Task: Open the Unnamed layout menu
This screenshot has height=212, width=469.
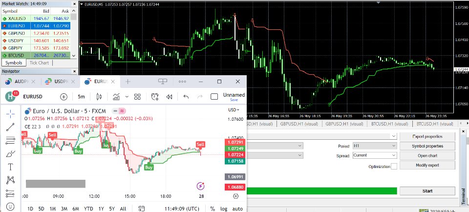Action: (234, 95)
